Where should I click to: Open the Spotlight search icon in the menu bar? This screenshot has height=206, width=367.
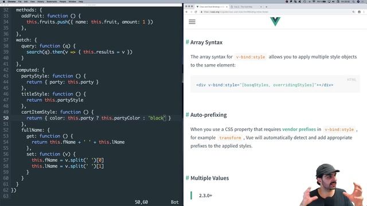coord(353,1)
